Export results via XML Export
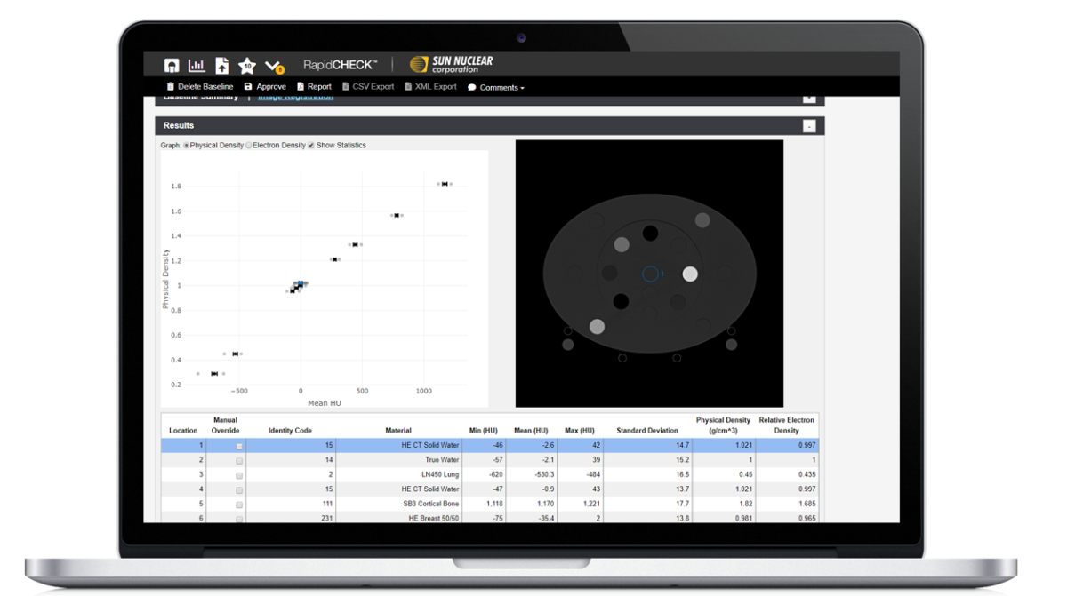 click(430, 87)
